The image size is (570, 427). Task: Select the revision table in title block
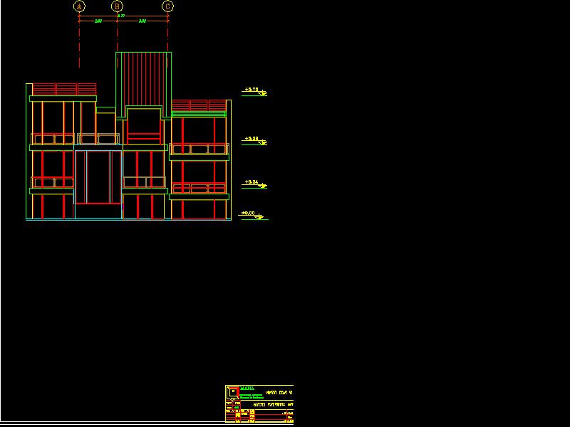pyautogui.click(x=241, y=415)
